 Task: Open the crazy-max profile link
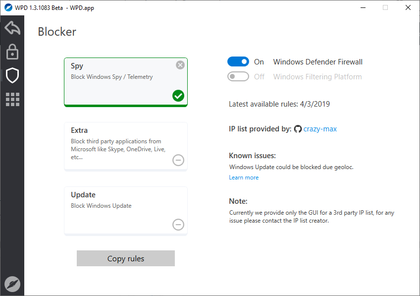pos(320,129)
